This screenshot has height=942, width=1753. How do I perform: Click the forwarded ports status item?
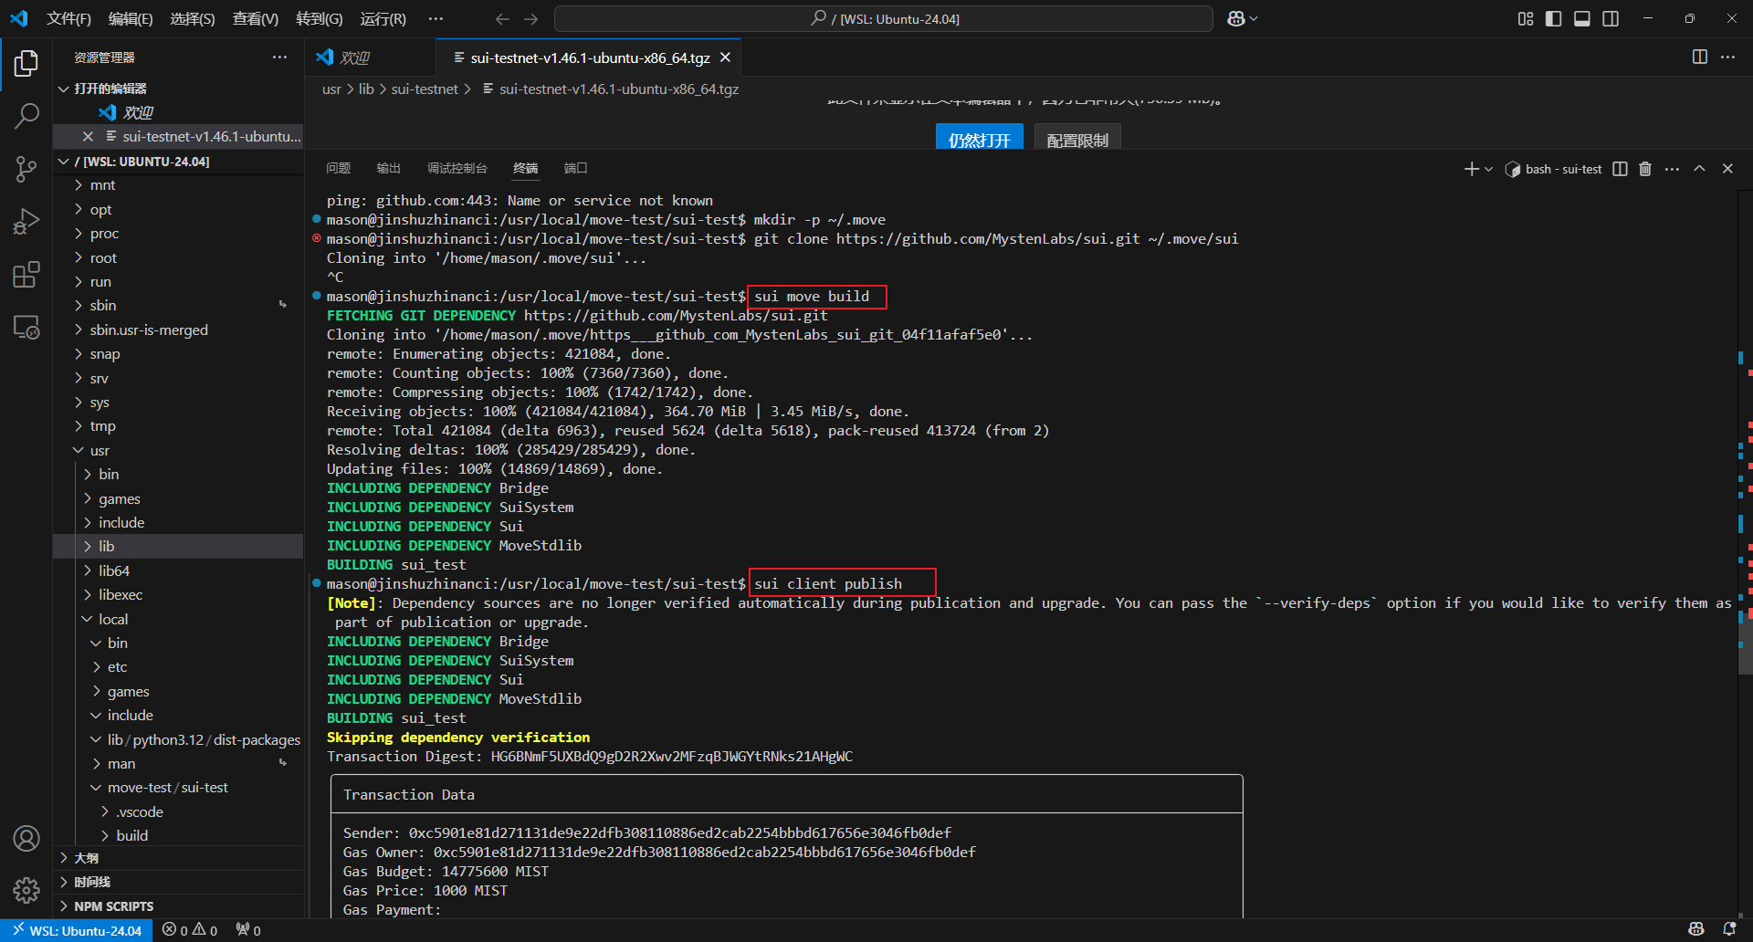click(248, 930)
